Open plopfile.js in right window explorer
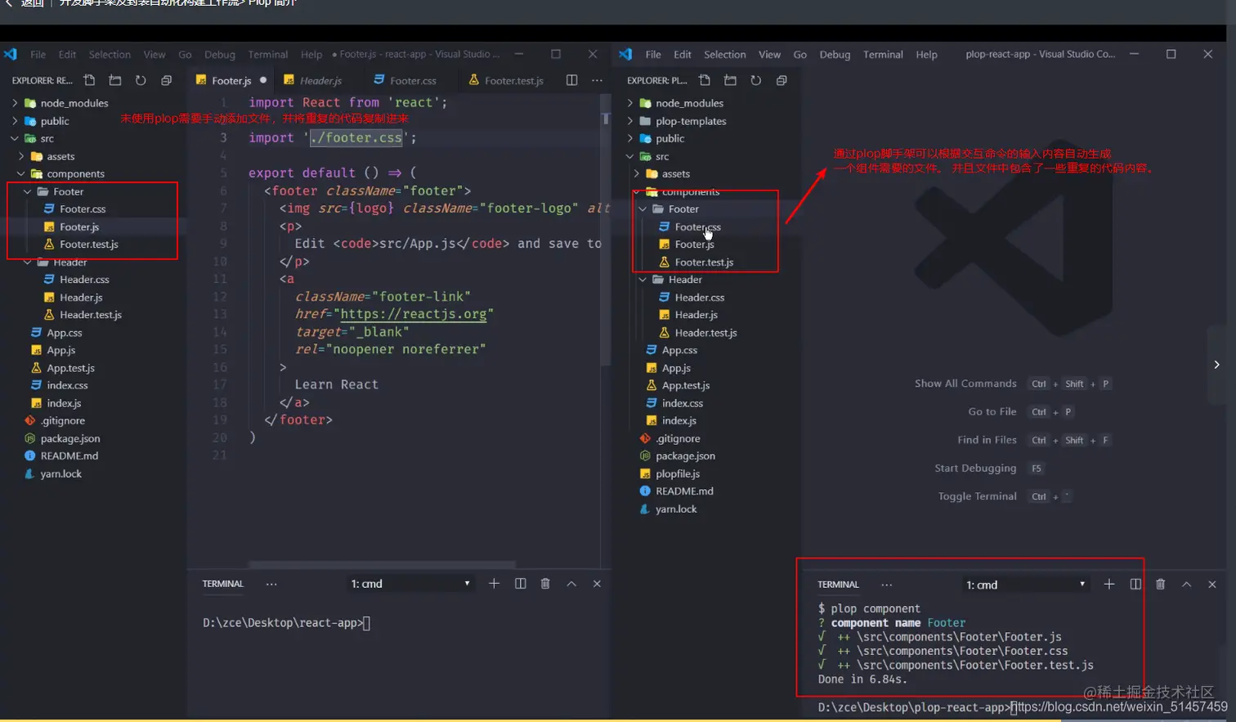Screen dimensions: 1236x722 tap(678, 473)
